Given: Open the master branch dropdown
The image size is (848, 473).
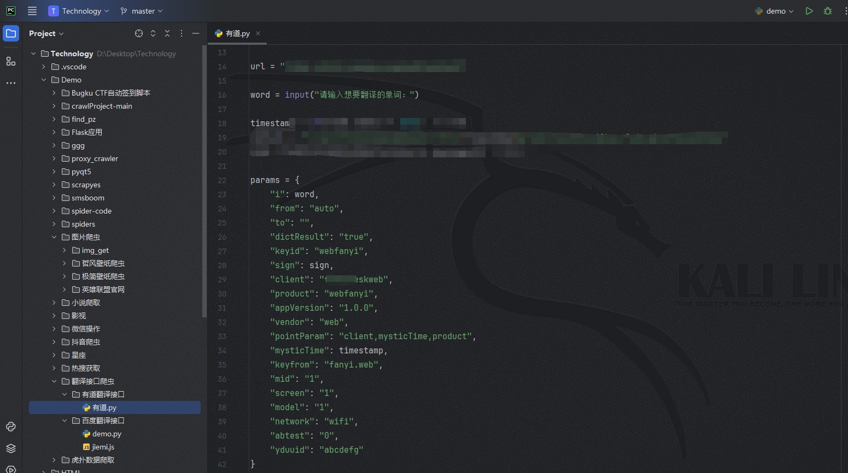Looking at the screenshot, I should point(142,11).
